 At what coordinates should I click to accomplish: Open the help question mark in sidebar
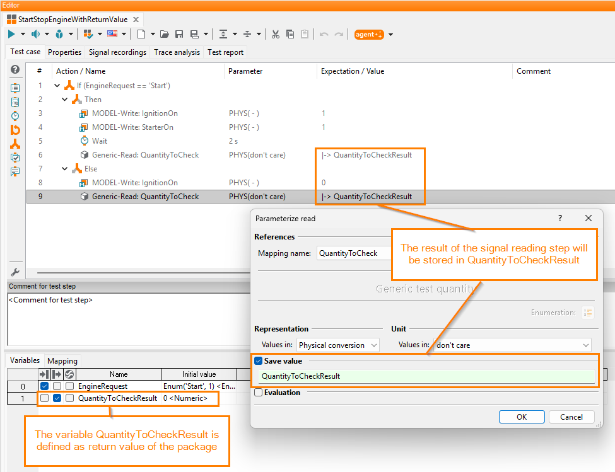click(x=15, y=69)
